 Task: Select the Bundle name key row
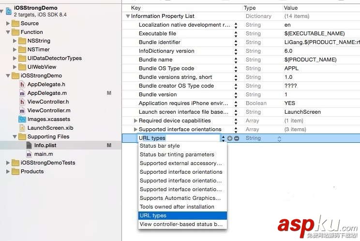[x=156, y=60]
